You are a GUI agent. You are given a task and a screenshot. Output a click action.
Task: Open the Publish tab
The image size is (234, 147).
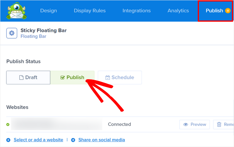click(214, 11)
